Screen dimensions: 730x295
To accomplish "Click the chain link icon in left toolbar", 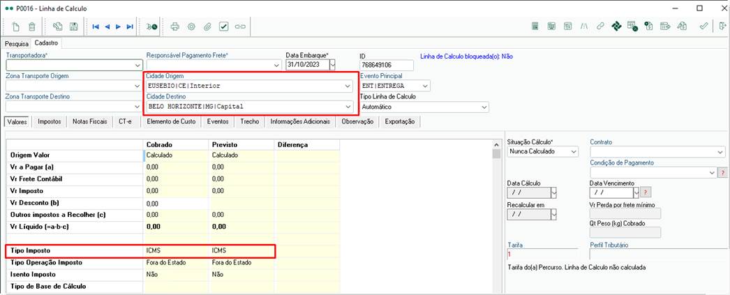I will click(240, 27).
